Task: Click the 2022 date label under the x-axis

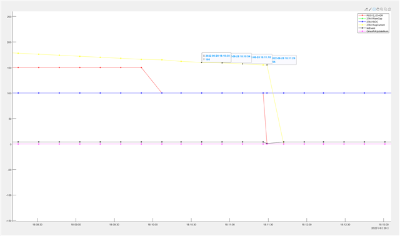Action: pos(380,229)
